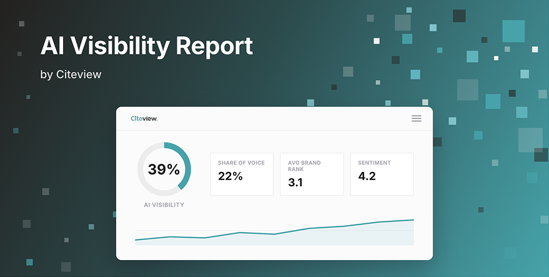
Task: Click the 39% value inside the donut
Action: click(x=164, y=169)
